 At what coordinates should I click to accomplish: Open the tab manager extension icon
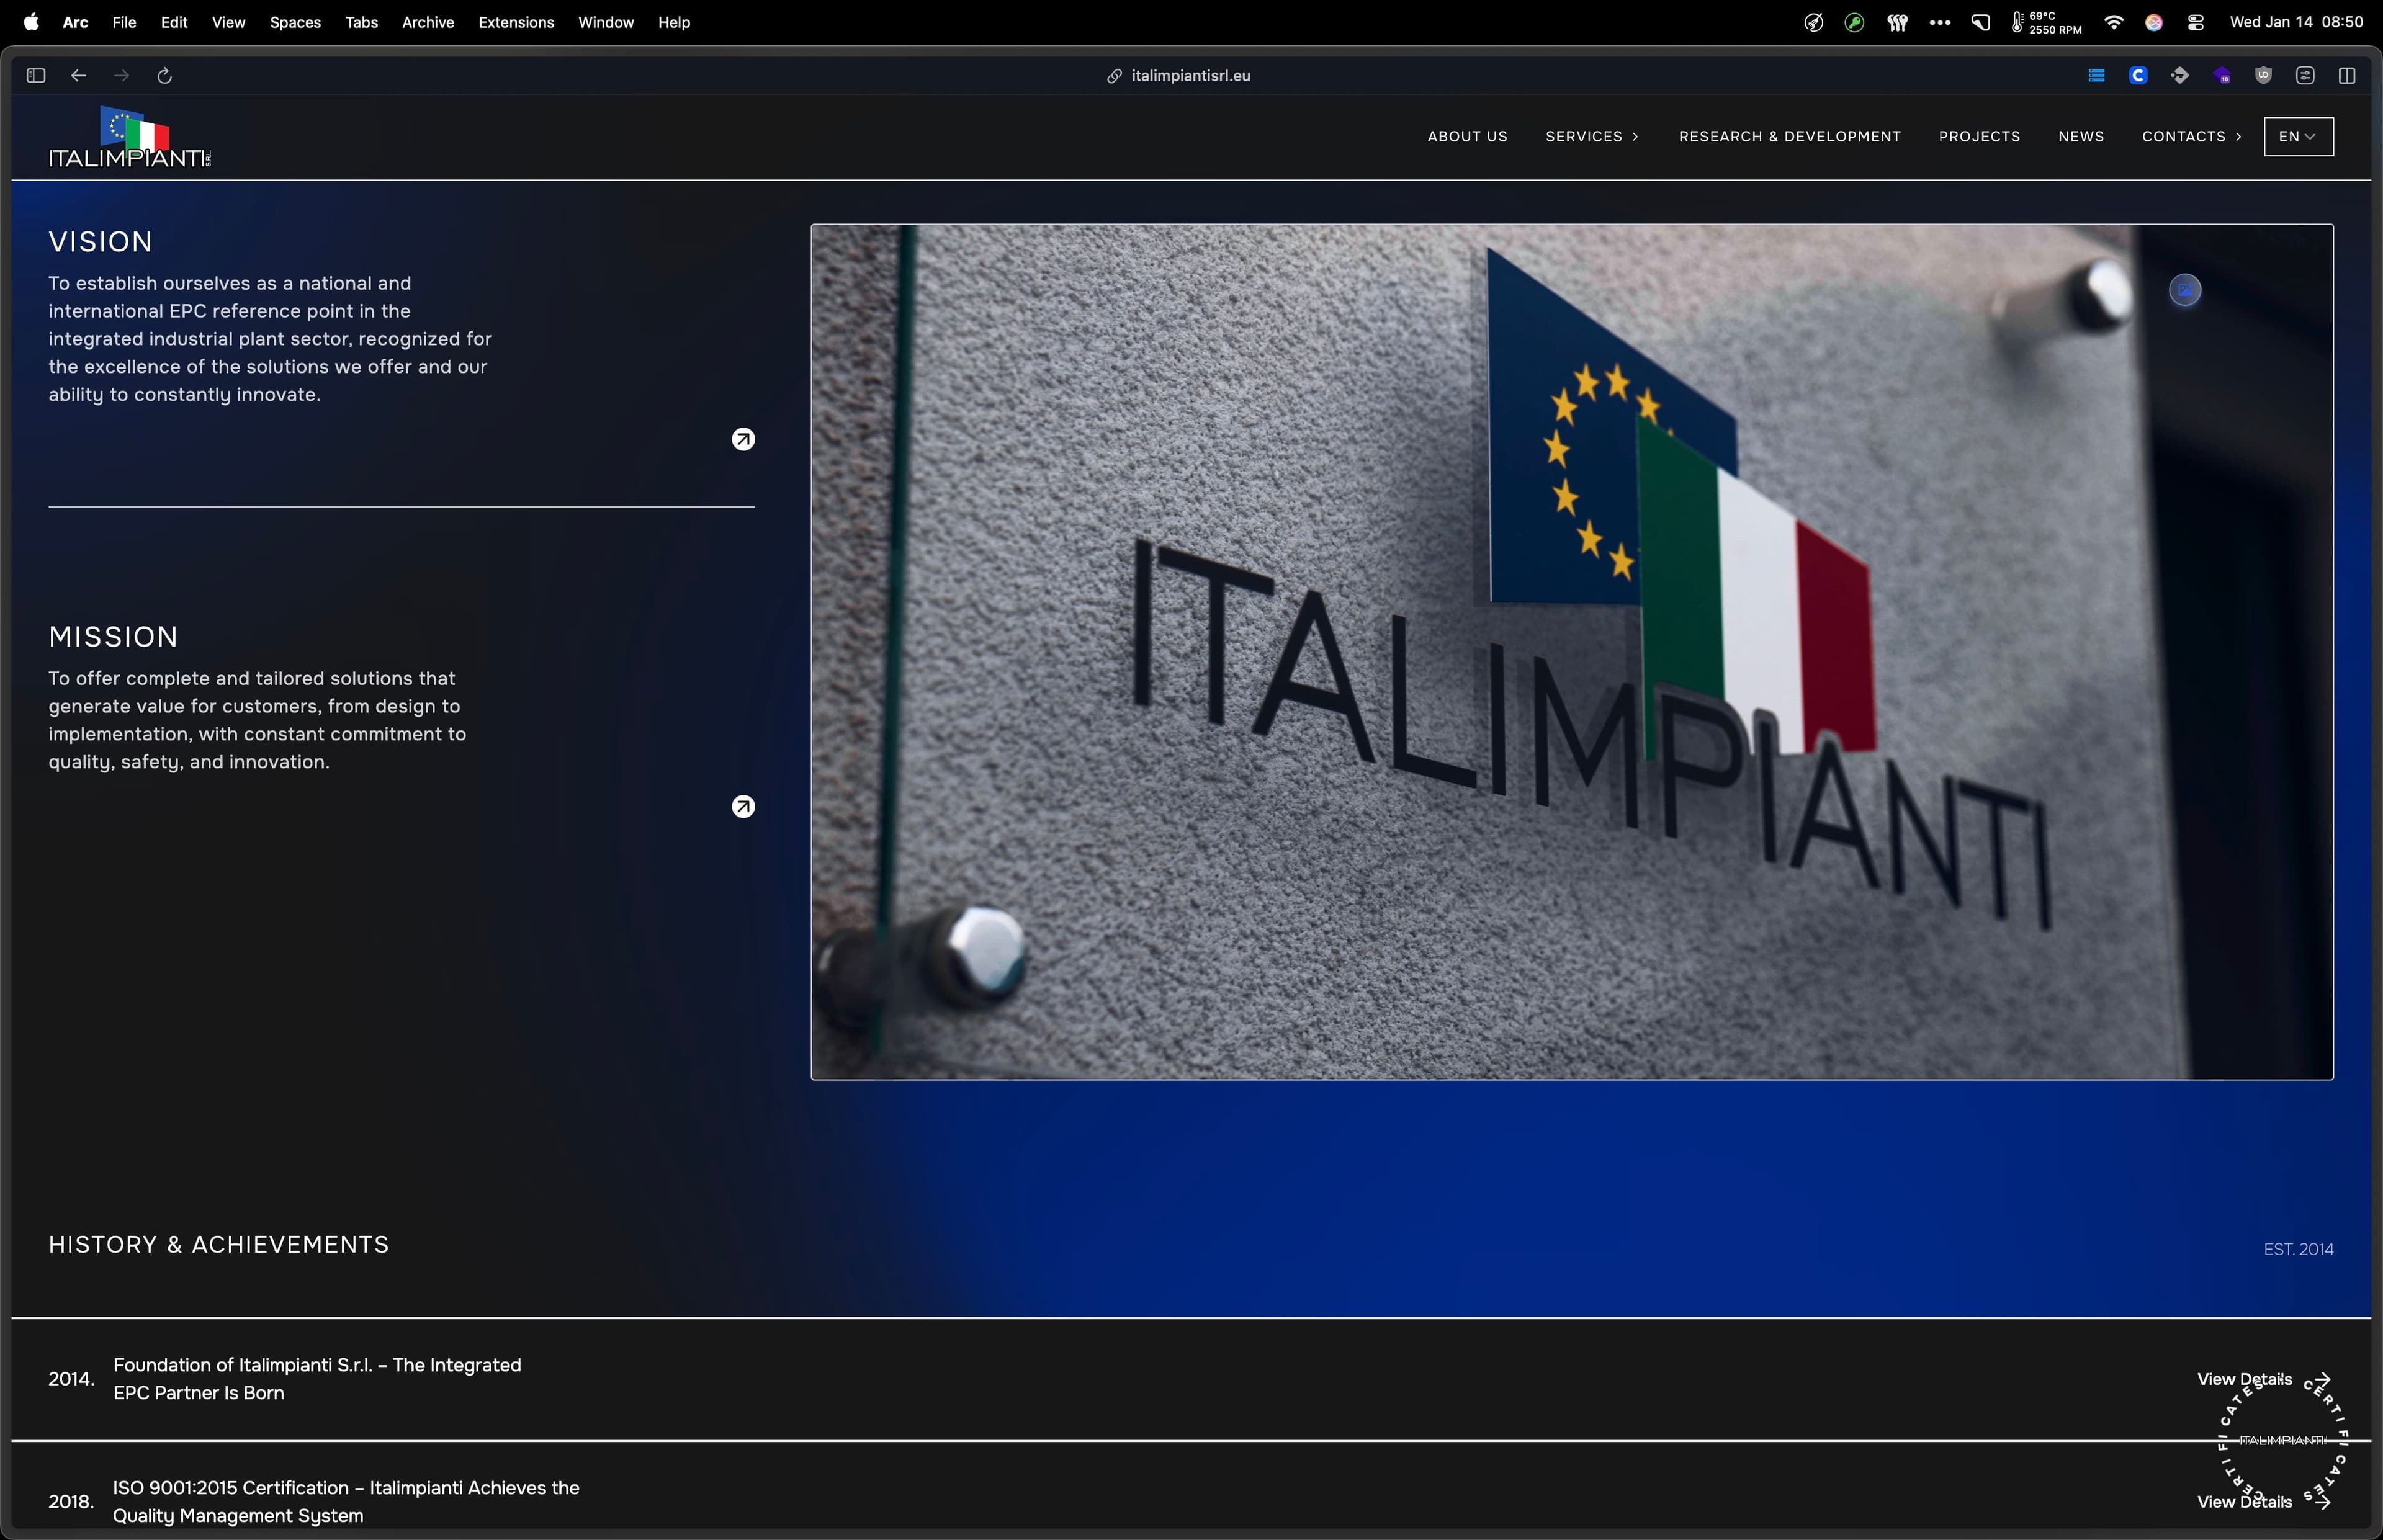point(2097,75)
